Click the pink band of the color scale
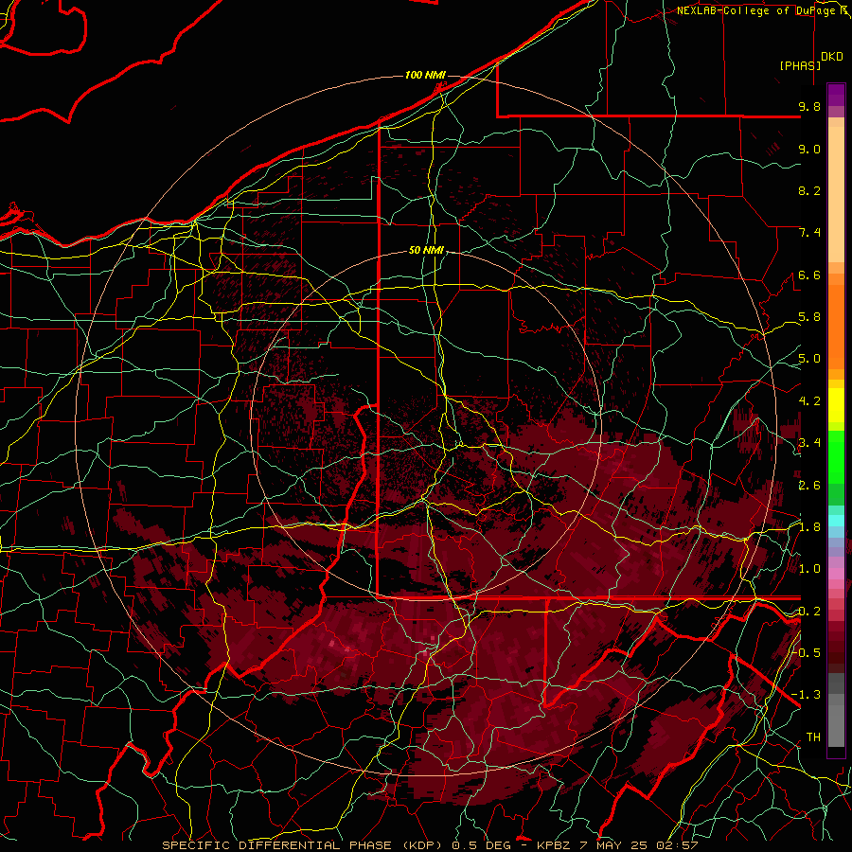852x852 pixels. pos(836,574)
